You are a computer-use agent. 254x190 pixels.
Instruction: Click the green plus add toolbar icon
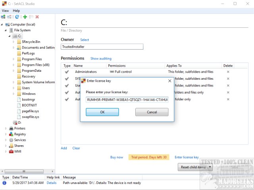coord(25,17)
